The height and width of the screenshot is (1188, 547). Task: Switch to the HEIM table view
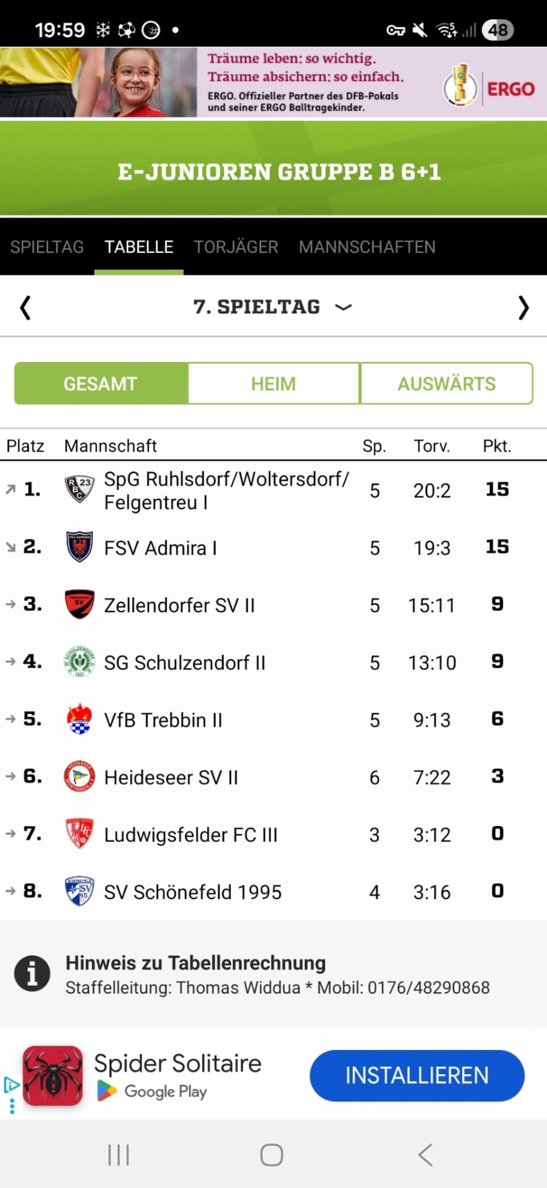click(x=273, y=384)
